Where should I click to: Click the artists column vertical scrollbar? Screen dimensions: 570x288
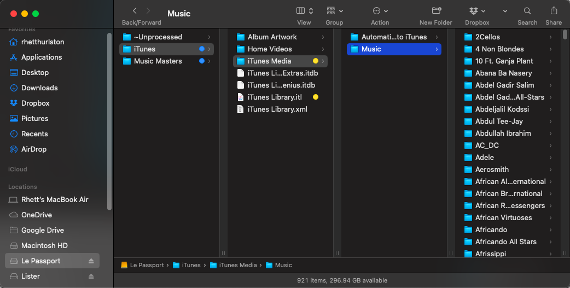(565, 34)
